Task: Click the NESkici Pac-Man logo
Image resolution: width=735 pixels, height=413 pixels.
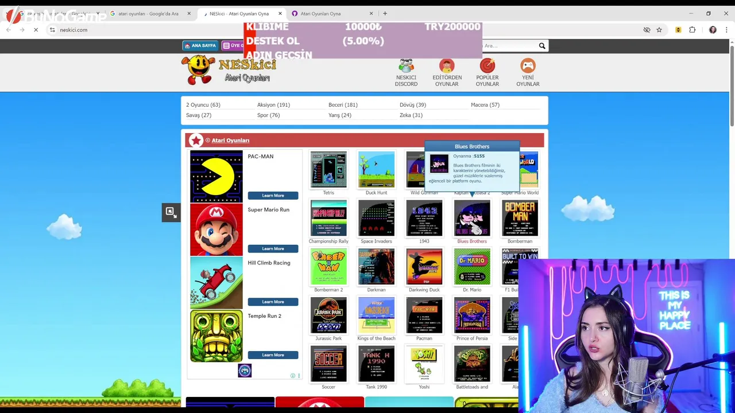Action: 229,70
